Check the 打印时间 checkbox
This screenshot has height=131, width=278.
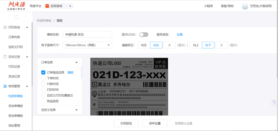coord(43,90)
